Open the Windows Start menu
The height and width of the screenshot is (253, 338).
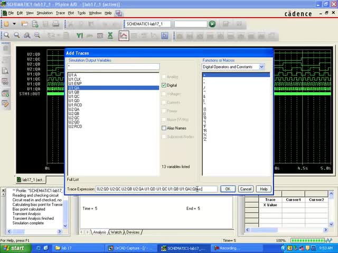(x=14, y=248)
